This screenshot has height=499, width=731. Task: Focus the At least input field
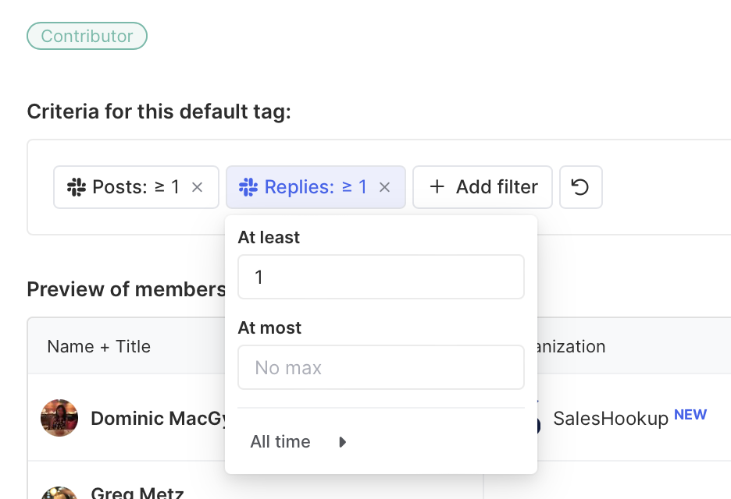[380, 277]
